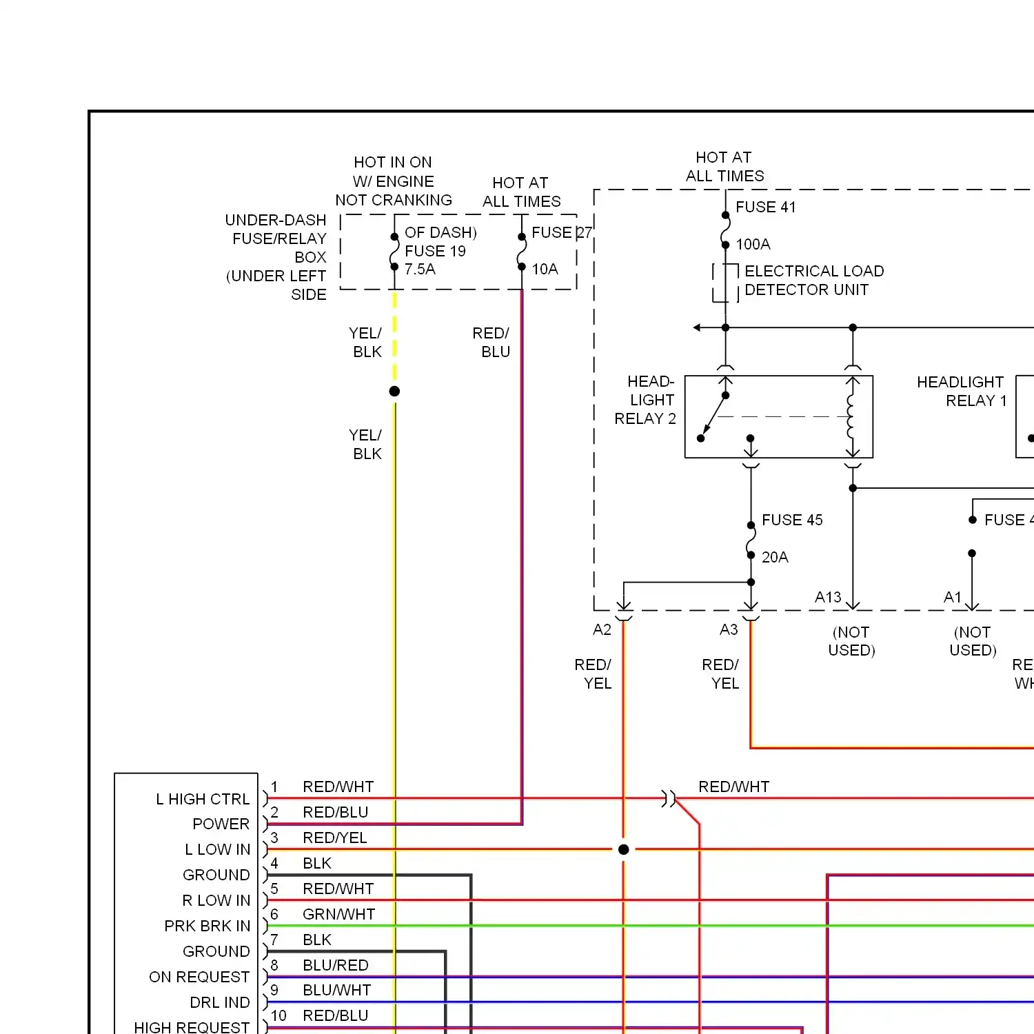Click the '10A' fuse rating
The image size is (1034, 1034).
click(545, 270)
